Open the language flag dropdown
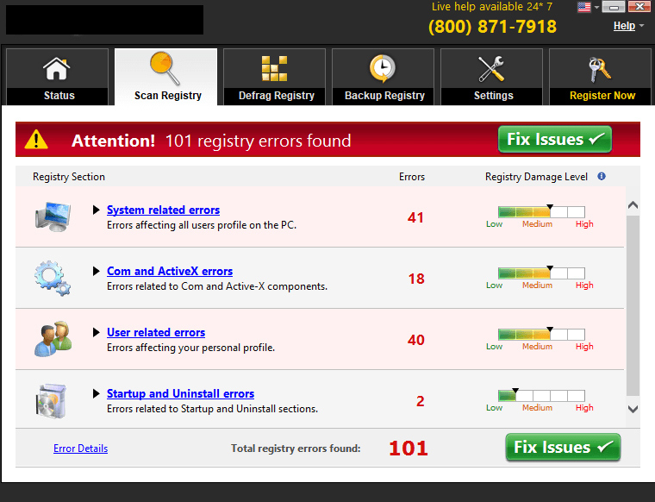 589,7
